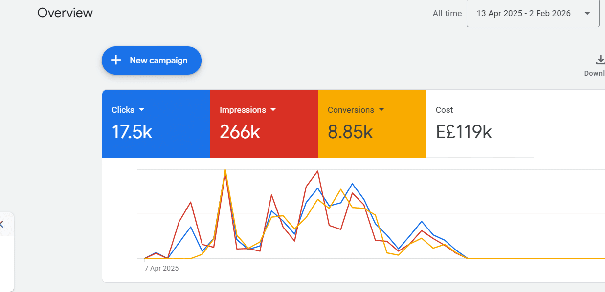Image resolution: width=605 pixels, height=292 pixels.
Task: Click the New campaign button
Action: click(151, 60)
